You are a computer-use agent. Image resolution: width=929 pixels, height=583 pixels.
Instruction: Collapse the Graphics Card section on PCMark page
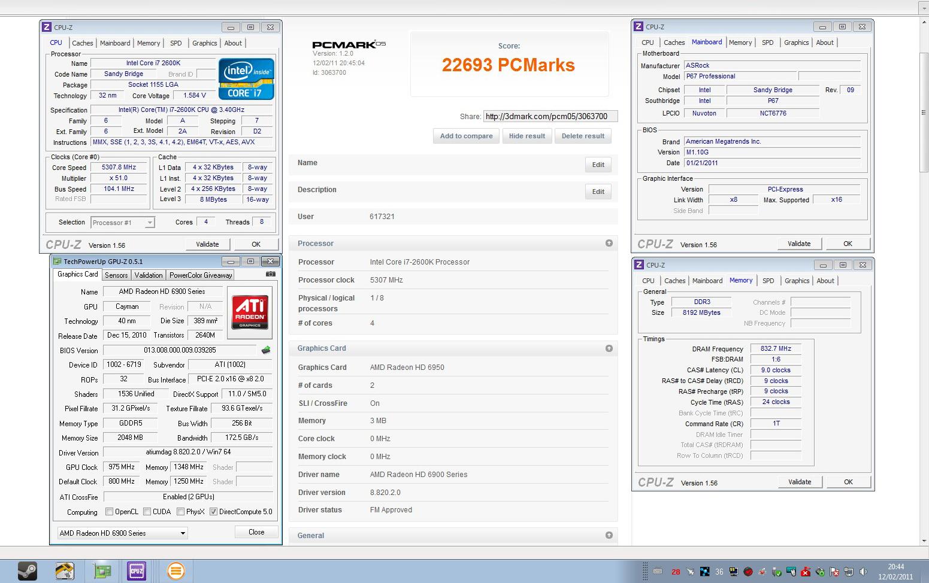(x=609, y=348)
